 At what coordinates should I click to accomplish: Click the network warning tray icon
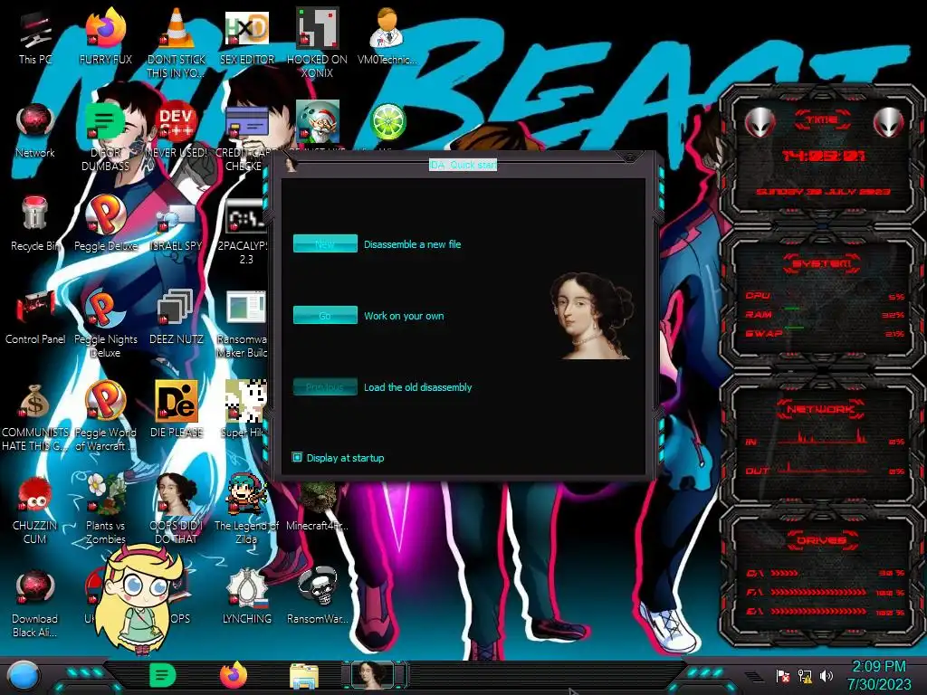click(x=805, y=675)
